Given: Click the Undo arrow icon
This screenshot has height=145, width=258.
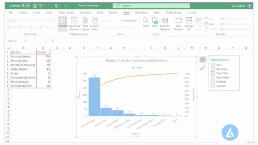Looking at the screenshot, I should pos(41,6).
